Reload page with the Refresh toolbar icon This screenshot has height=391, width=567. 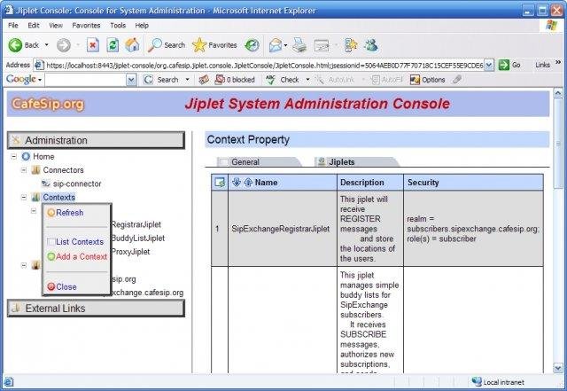click(x=113, y=45)
